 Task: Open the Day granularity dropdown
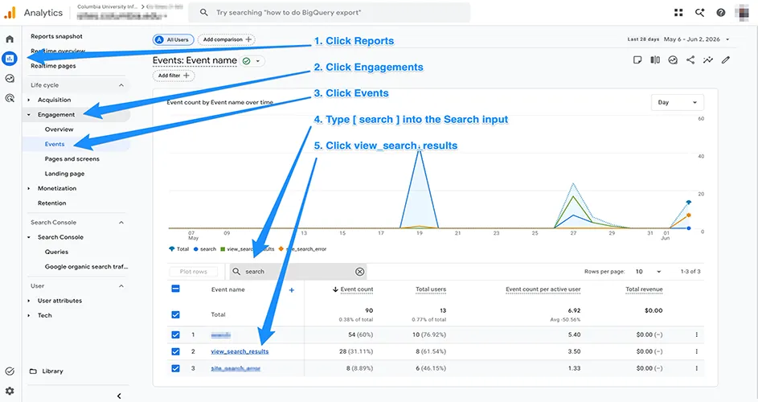[678, 103]
